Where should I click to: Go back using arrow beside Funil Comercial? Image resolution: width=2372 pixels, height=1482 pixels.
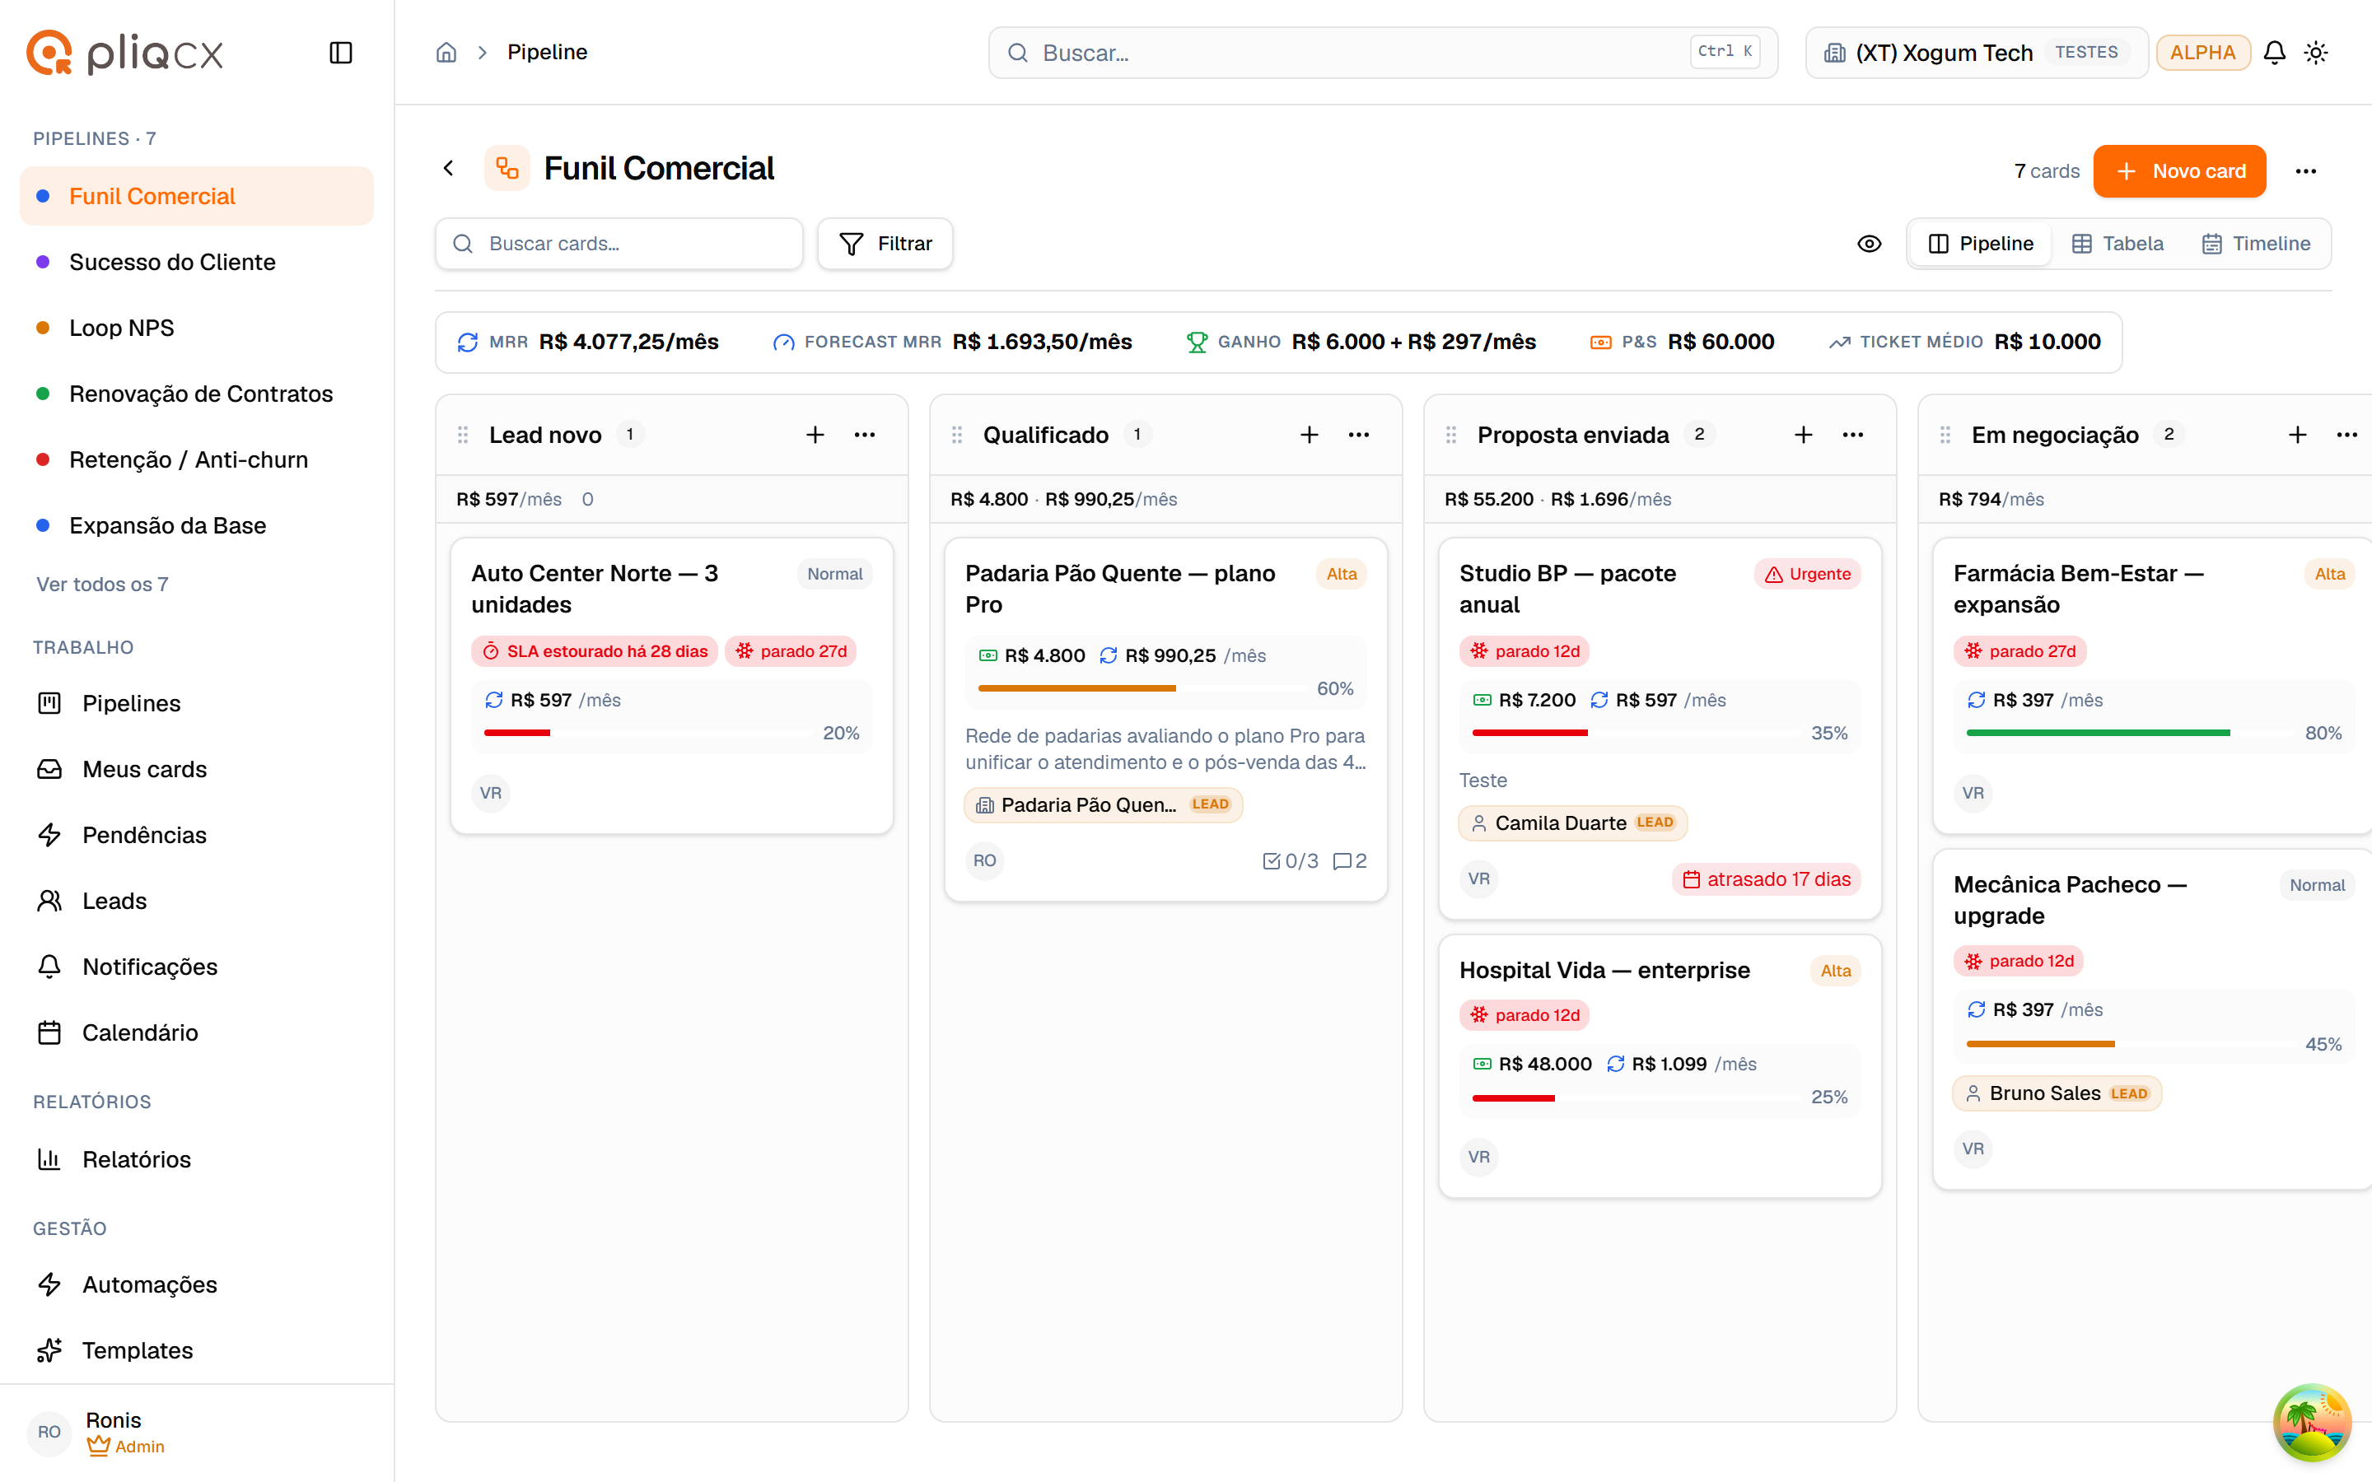click(449, 169)
